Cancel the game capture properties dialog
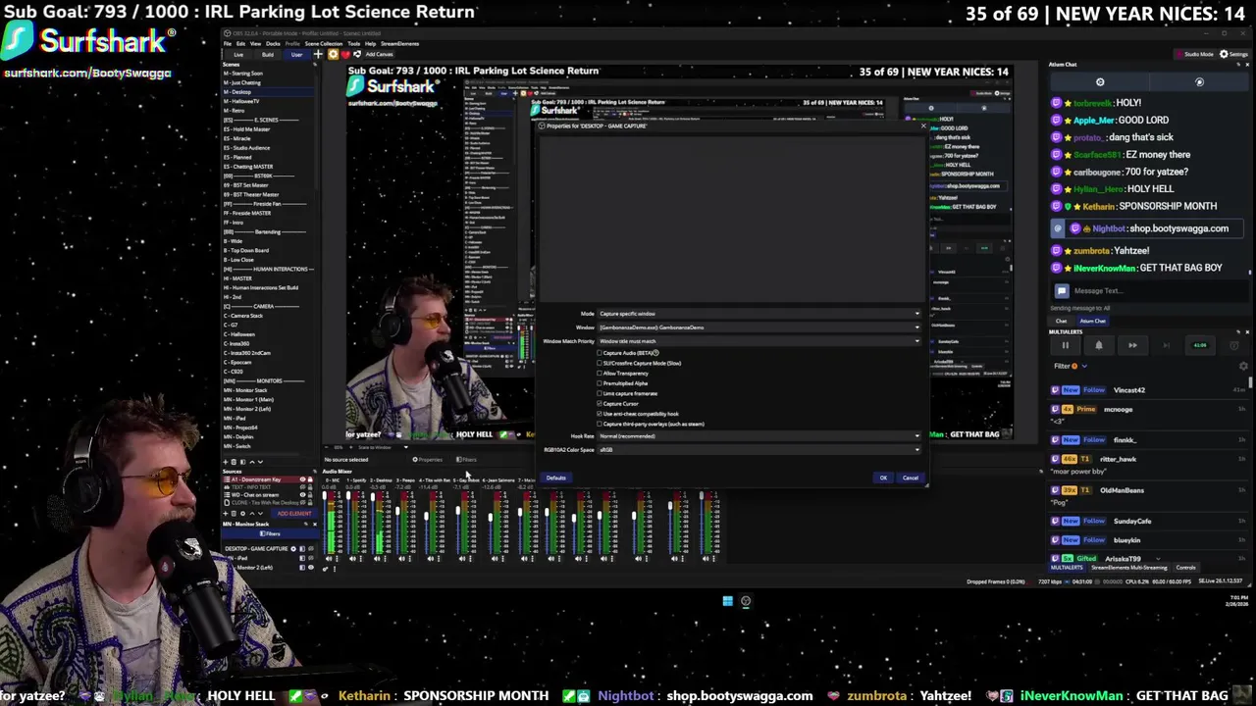The image size is (1256, 706). coord(911,478)
